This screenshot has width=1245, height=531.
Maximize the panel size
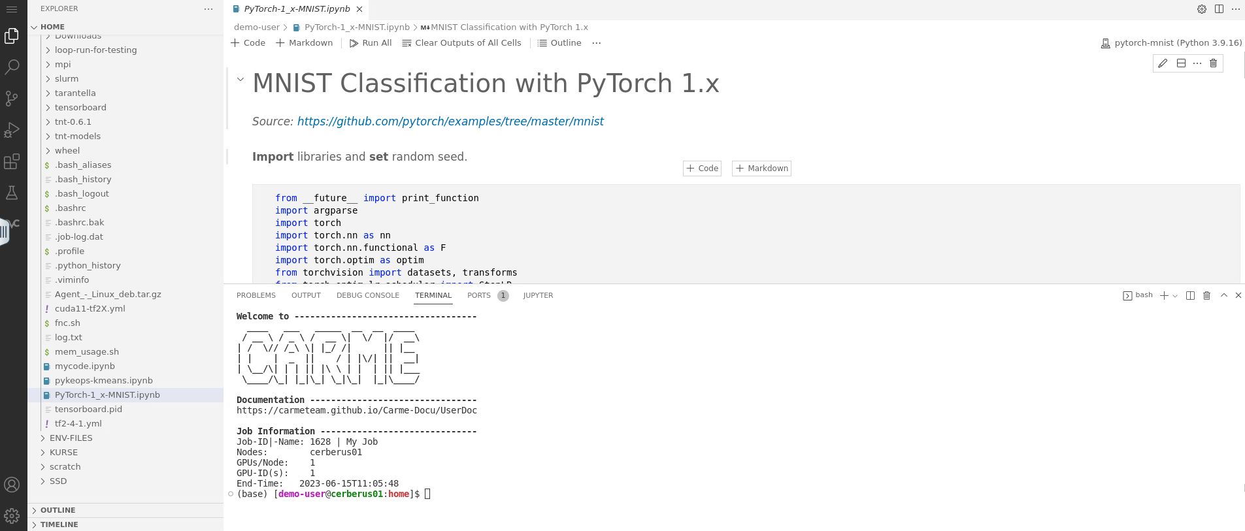[1224, 296]
